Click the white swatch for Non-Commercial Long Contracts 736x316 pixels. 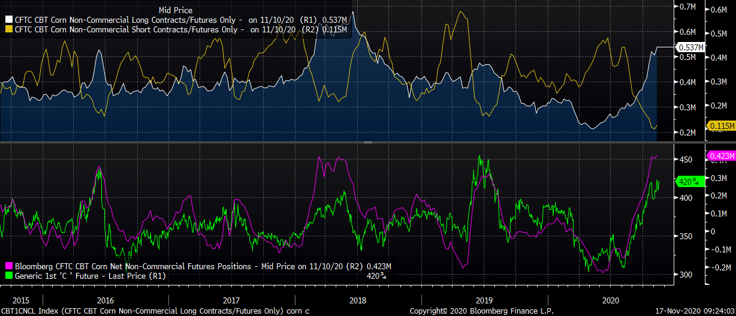[x=8, y=19]
